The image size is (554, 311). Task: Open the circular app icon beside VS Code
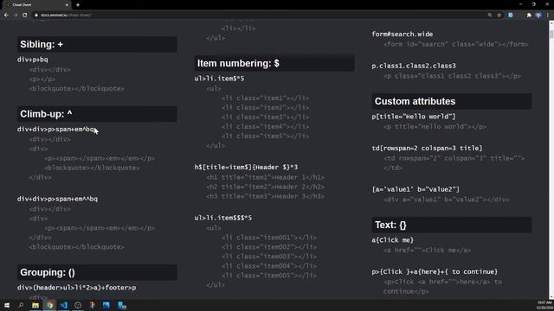pos(78,305)
